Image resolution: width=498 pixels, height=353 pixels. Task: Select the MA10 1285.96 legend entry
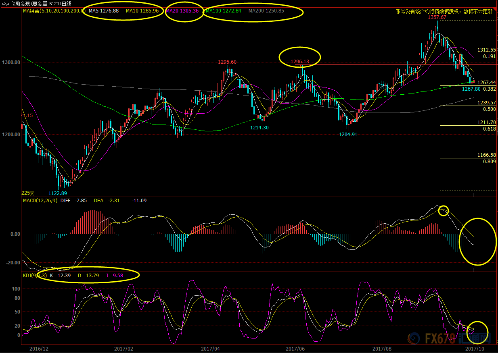click(x=142, y=11)
